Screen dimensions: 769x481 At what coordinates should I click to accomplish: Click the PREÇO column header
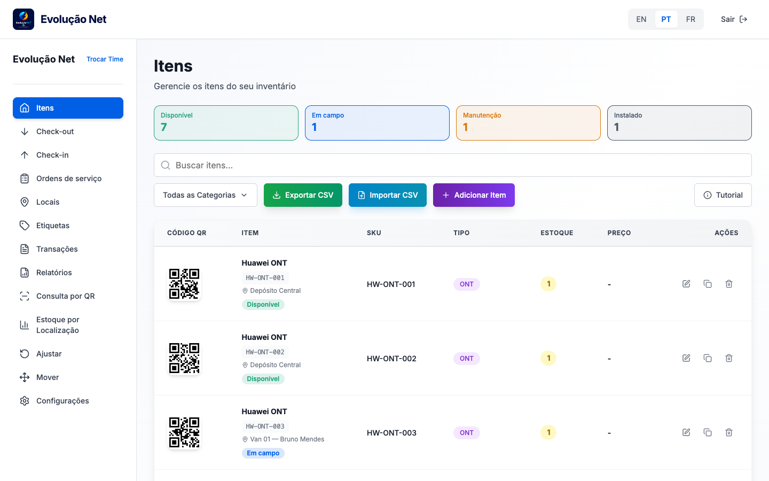point(619,233)
